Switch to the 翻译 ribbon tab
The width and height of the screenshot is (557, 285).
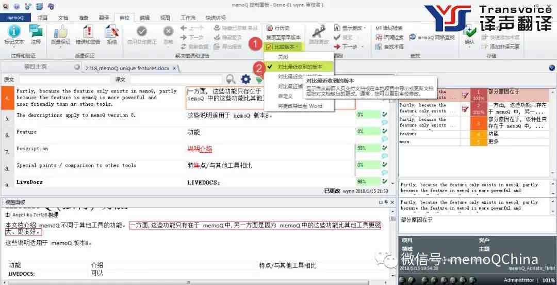pos(103,18)
